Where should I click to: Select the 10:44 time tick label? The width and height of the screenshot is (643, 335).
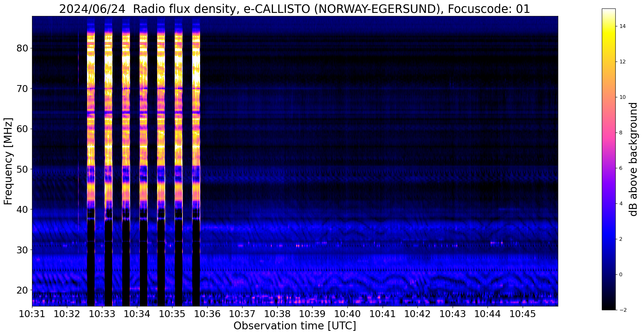488,314
